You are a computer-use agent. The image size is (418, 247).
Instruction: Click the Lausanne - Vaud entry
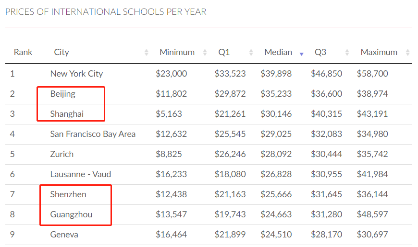click(81, 174)
